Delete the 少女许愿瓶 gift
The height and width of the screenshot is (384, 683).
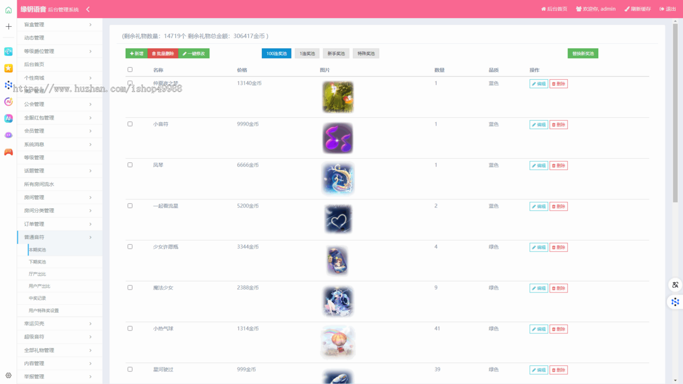(558, 247)
